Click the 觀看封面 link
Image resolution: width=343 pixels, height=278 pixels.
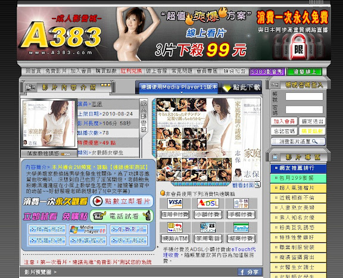pyautogui.click(x=243, y=185)
